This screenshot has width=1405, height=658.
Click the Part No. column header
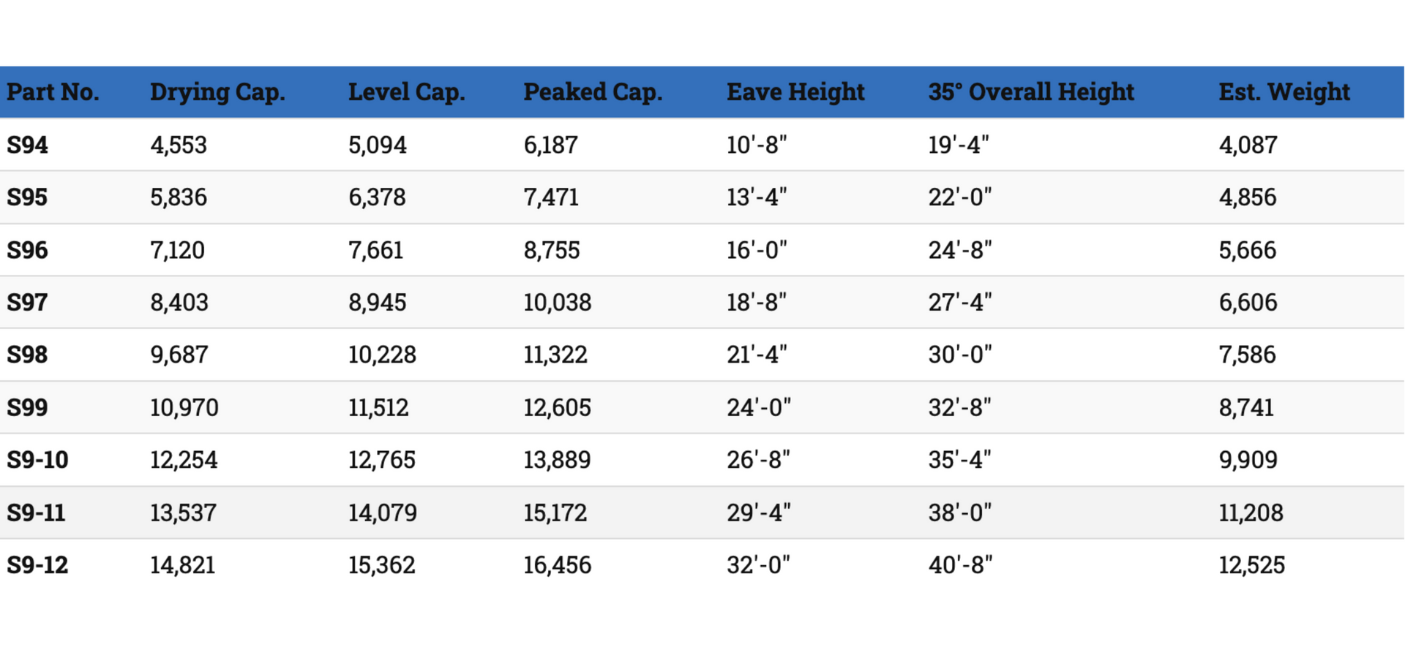pos(53,92)
